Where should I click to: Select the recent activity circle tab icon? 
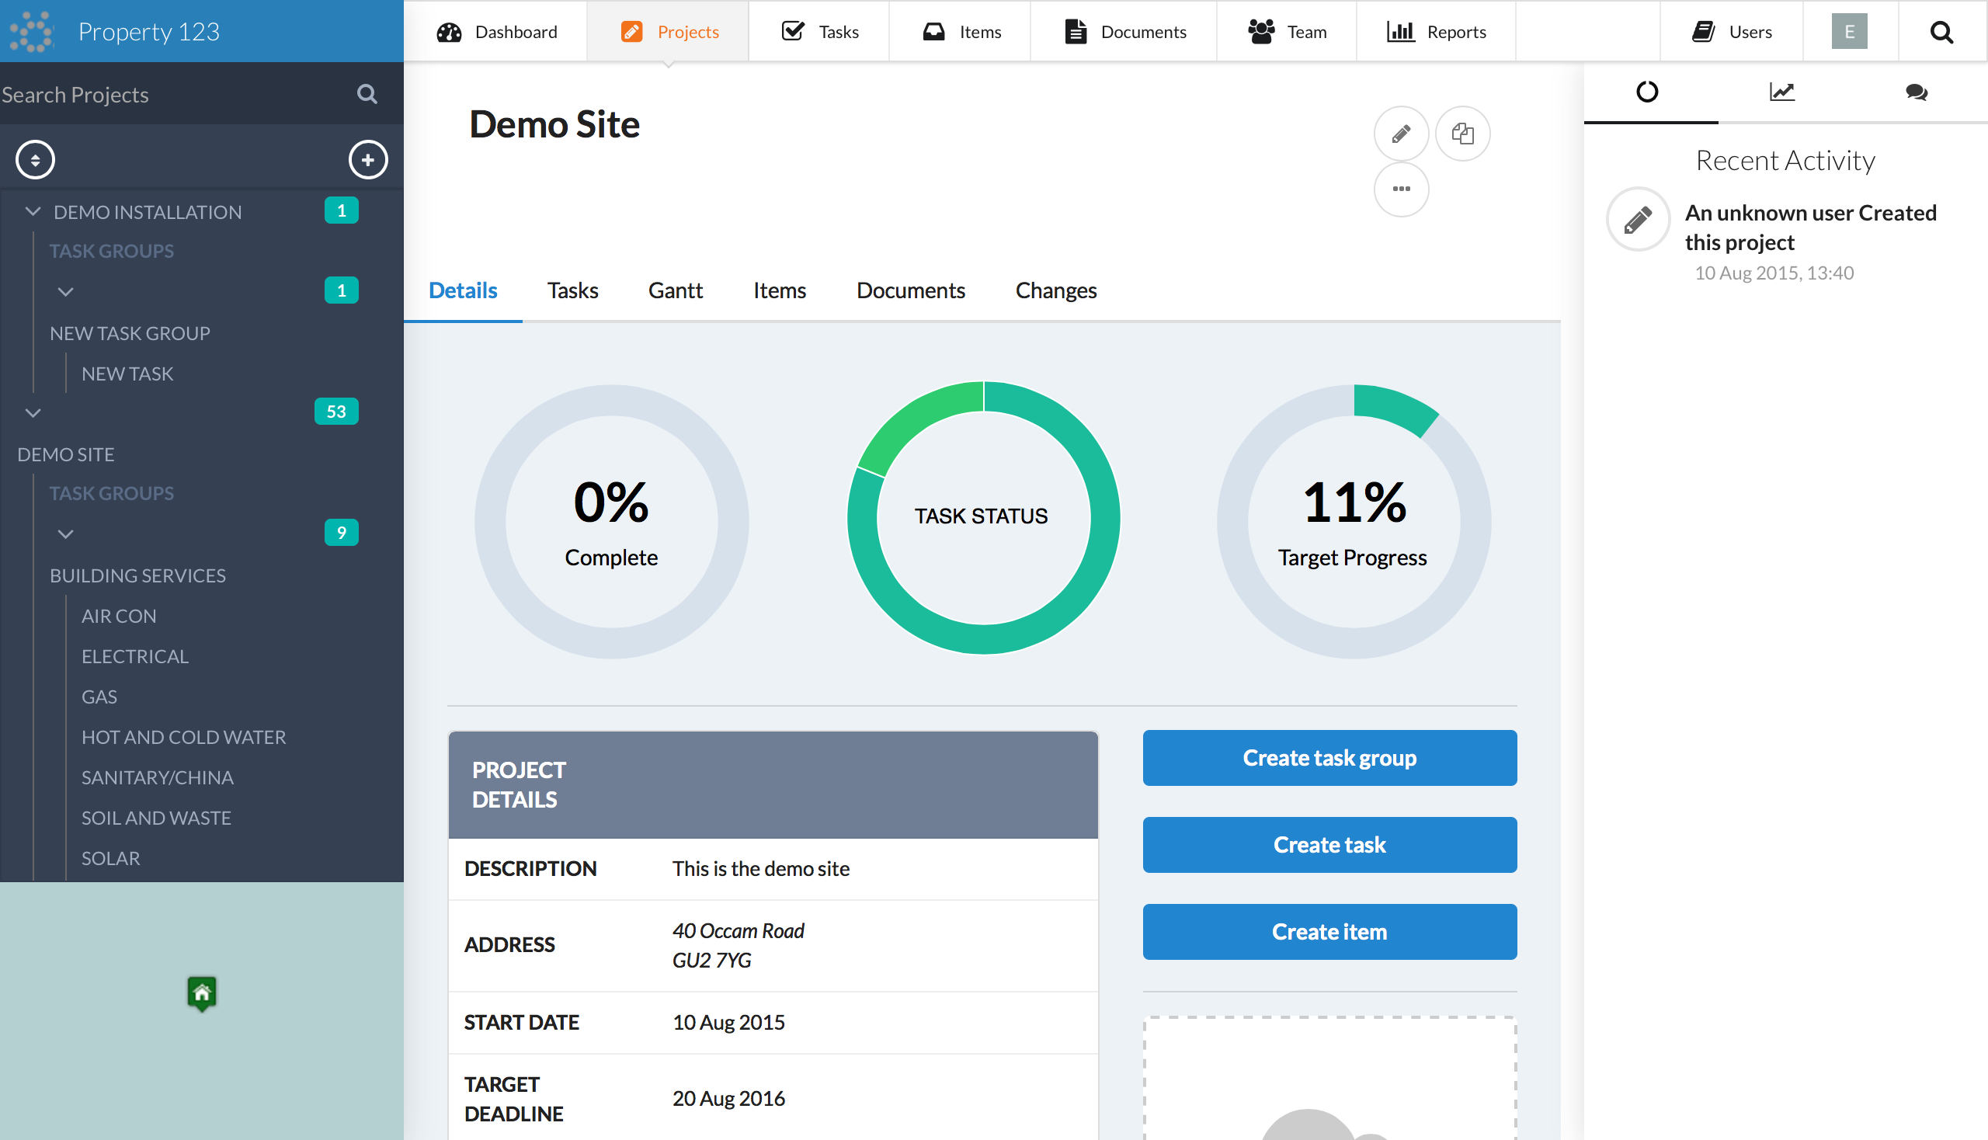(1647, 92)
